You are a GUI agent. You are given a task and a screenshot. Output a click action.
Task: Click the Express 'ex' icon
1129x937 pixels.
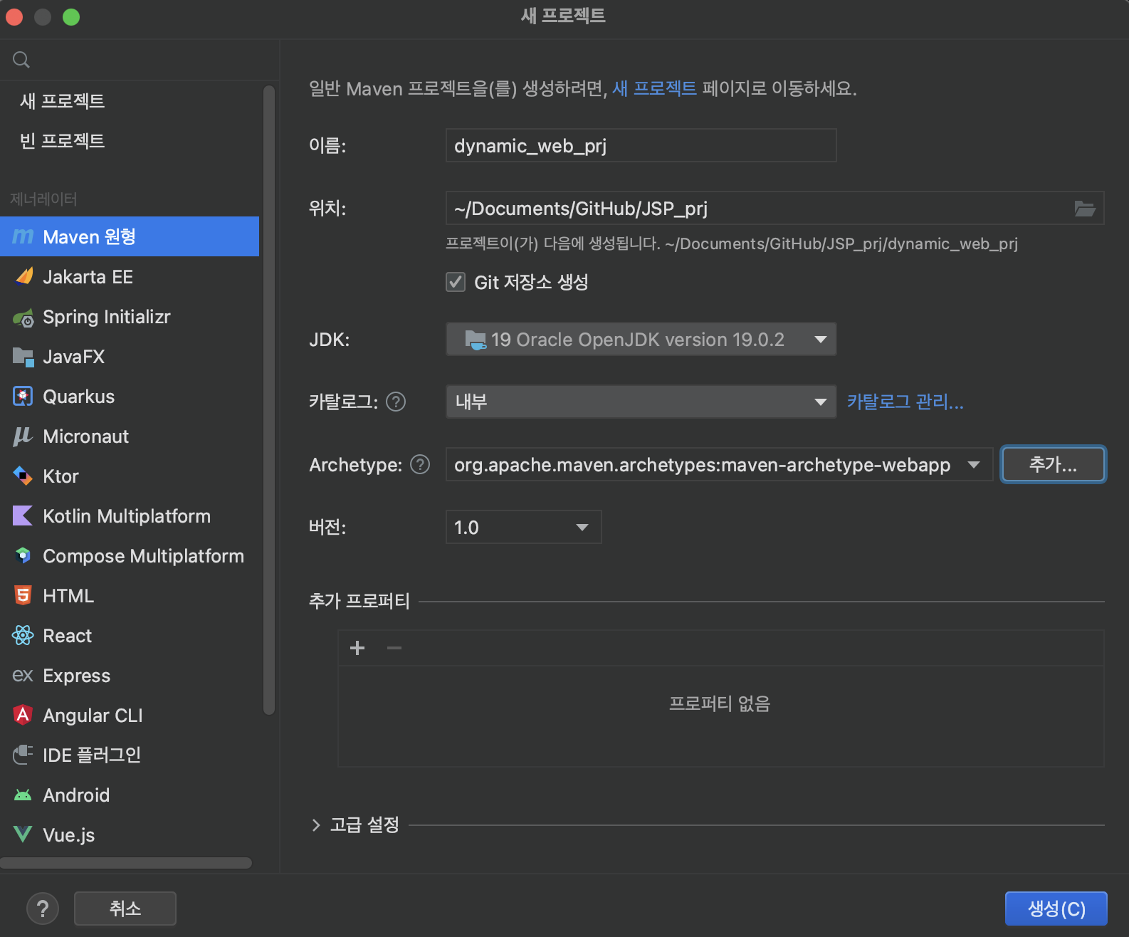point(23,675)
